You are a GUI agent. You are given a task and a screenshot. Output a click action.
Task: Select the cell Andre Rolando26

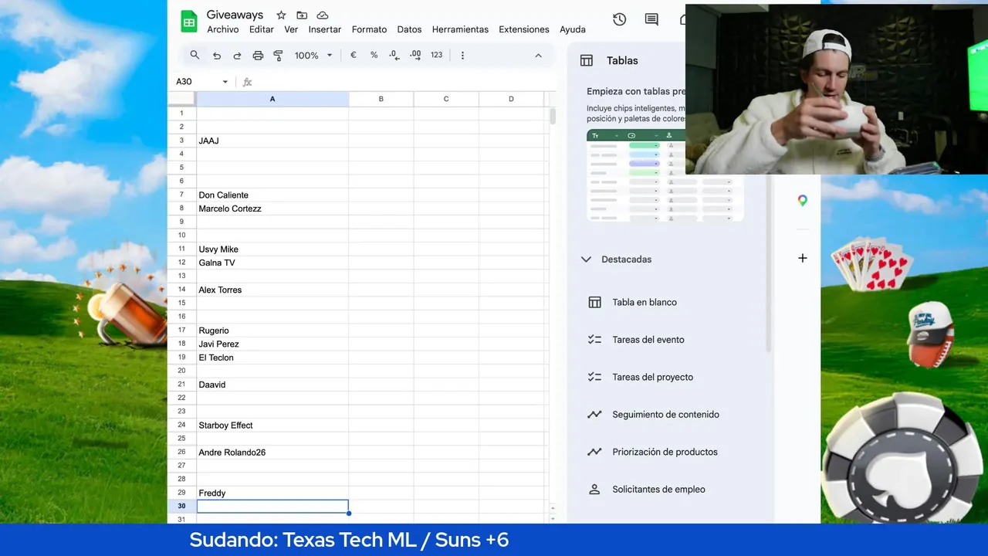point(272,453)
